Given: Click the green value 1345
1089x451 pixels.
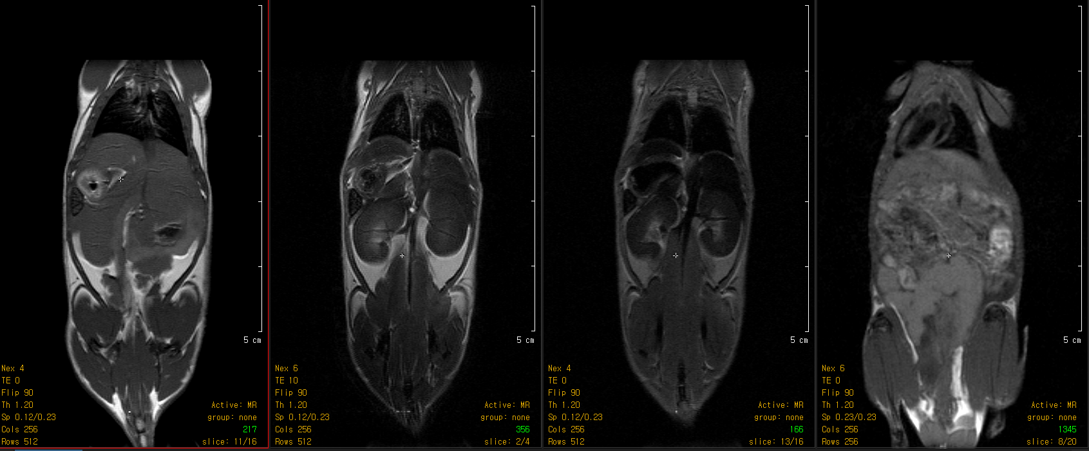Looking at the screenshot, I should 1067,429.
